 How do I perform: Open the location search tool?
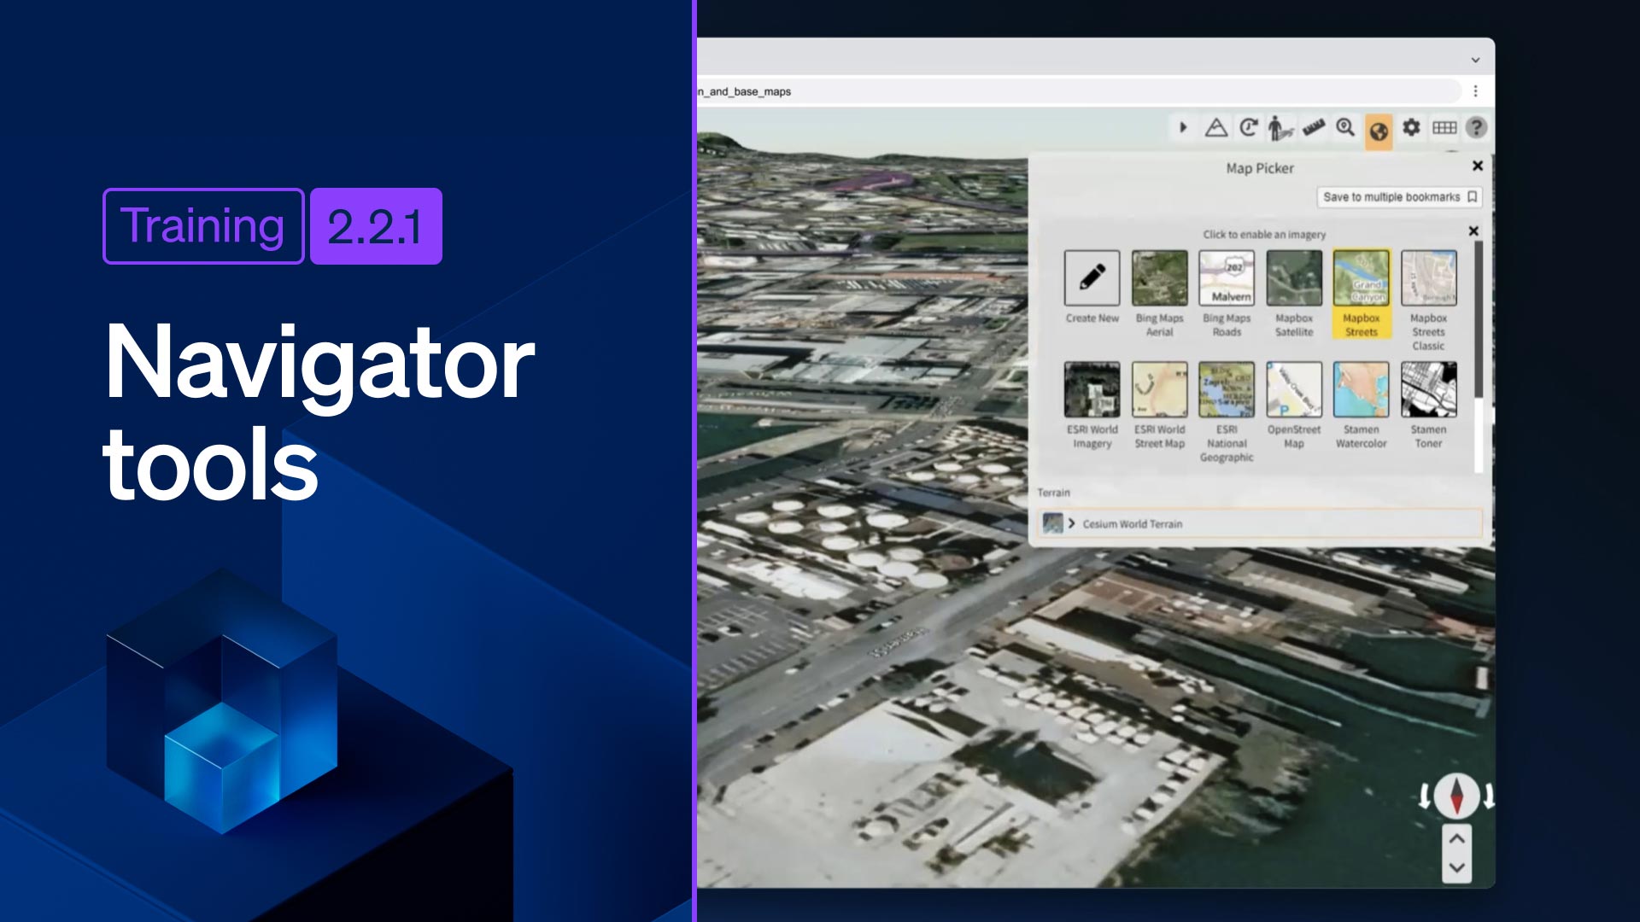[x=1345, y=128]
